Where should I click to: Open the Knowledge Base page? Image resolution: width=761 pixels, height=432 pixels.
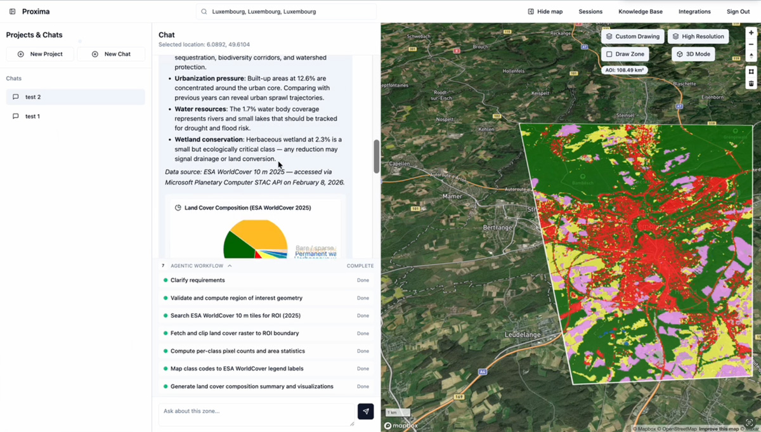tap(641, 11)
